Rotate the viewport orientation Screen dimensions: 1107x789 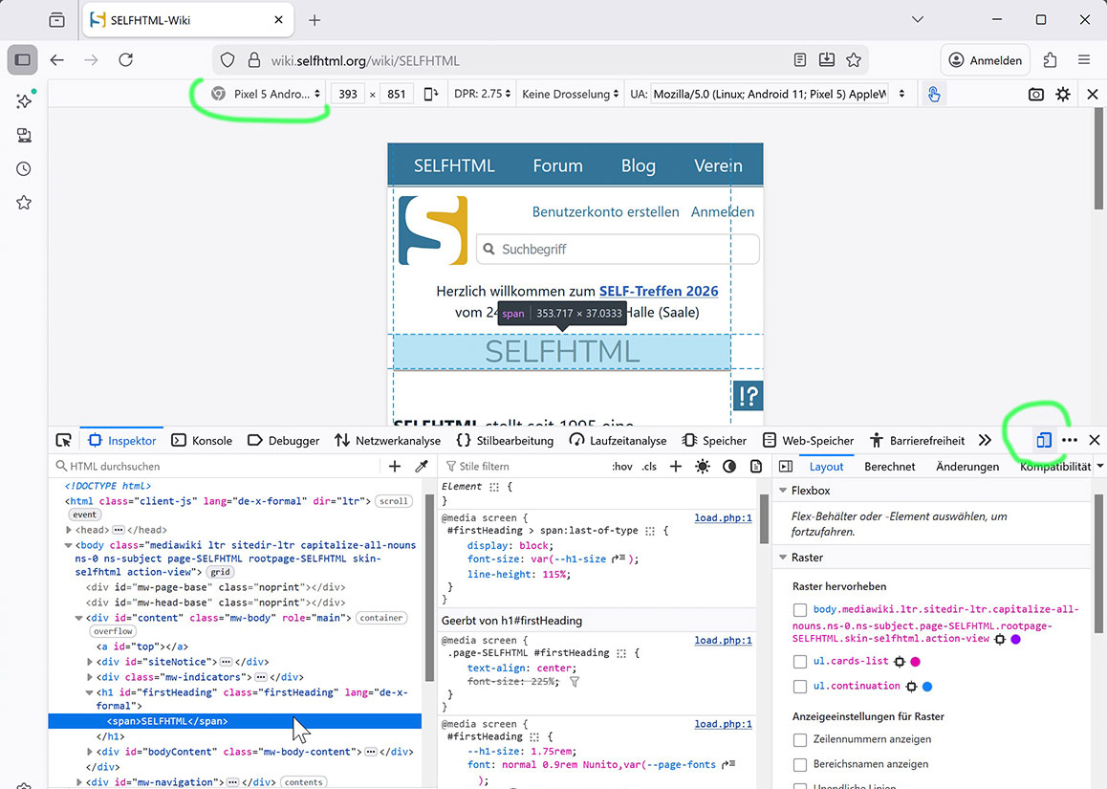pyautogui.click(x=432, y=94)
